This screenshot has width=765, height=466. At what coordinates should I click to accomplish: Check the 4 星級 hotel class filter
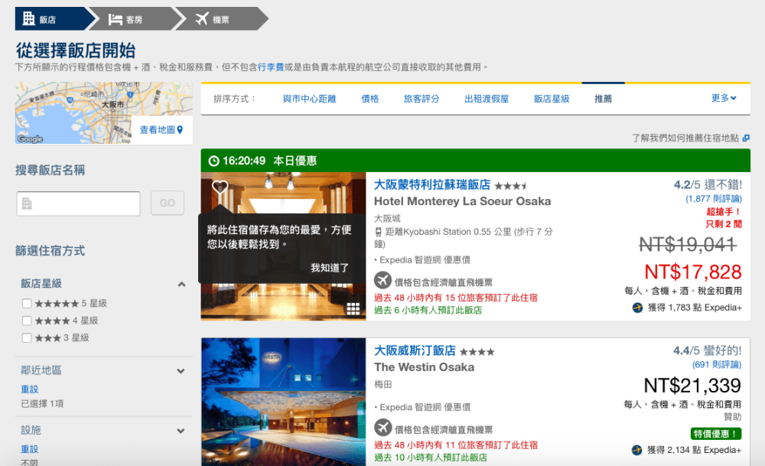(27, 321)
